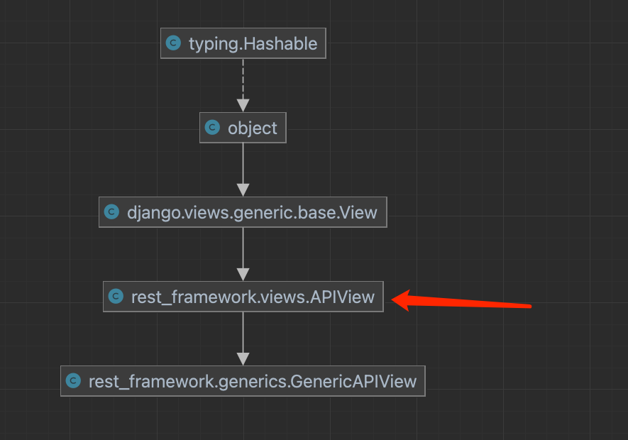Select the rest_framework.generics.GenericAPIView node

pos(243,380)
